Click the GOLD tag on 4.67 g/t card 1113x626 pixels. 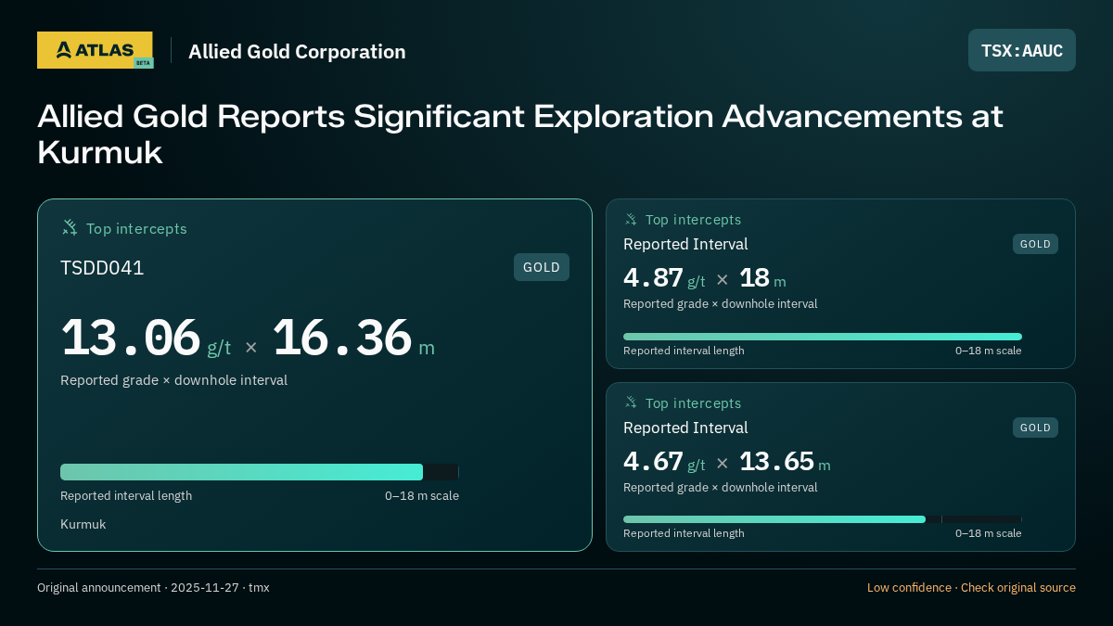pos(1035,428)
